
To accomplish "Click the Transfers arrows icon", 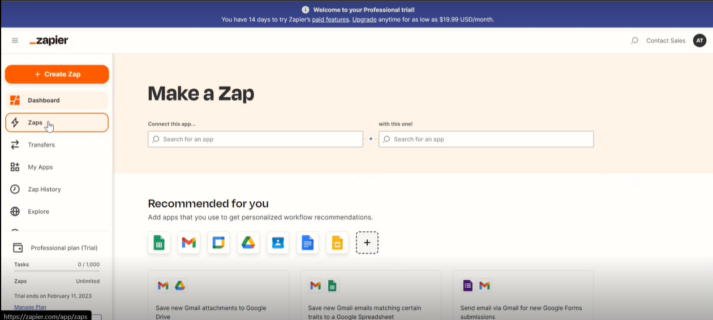I will pos(15,145).
